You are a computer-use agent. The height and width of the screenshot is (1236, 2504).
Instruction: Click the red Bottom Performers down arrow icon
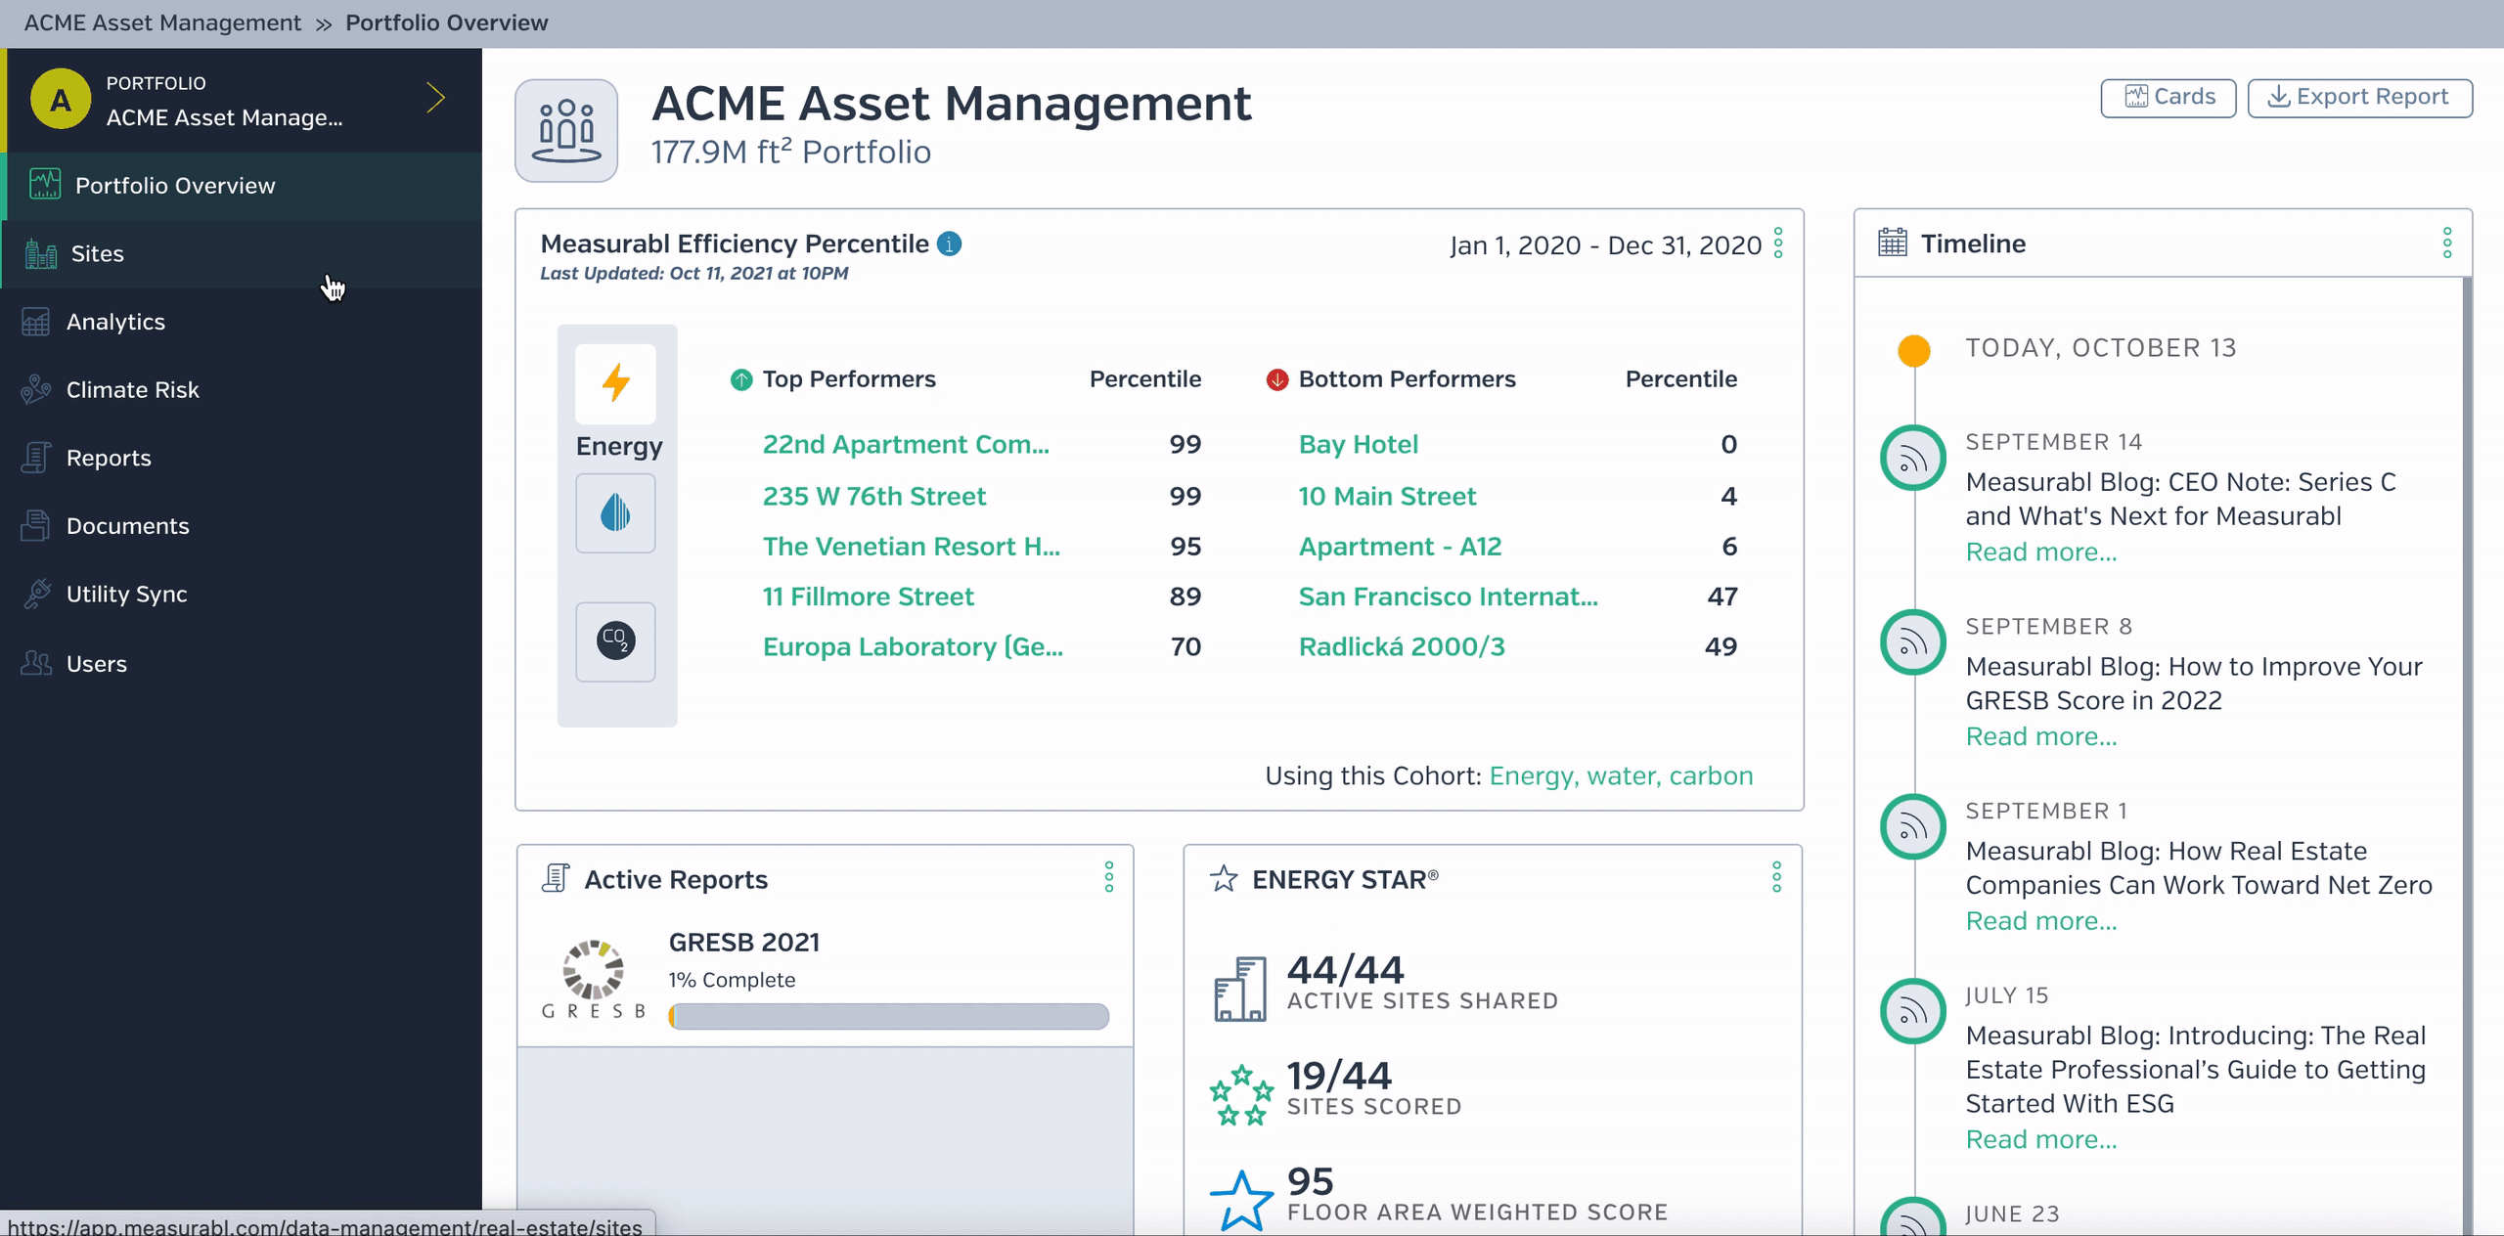point(1277,379)
